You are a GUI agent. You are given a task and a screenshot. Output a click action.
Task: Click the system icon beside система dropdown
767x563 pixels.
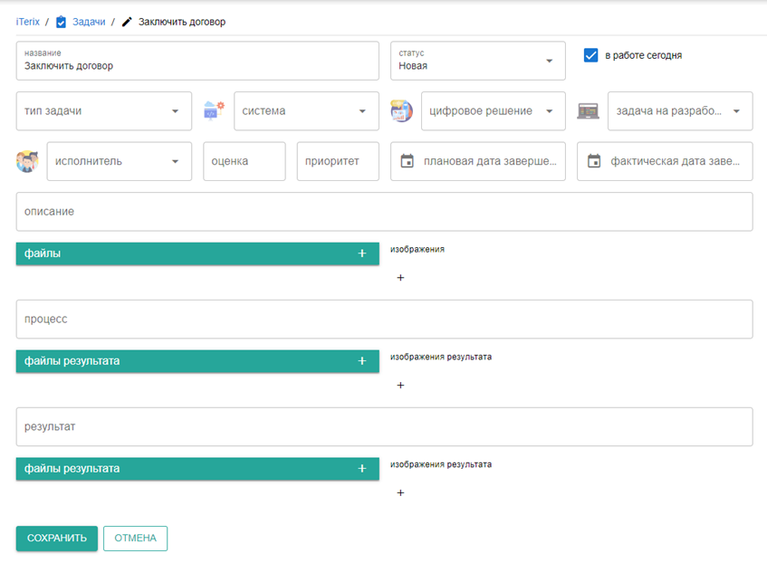coord(214,111)
